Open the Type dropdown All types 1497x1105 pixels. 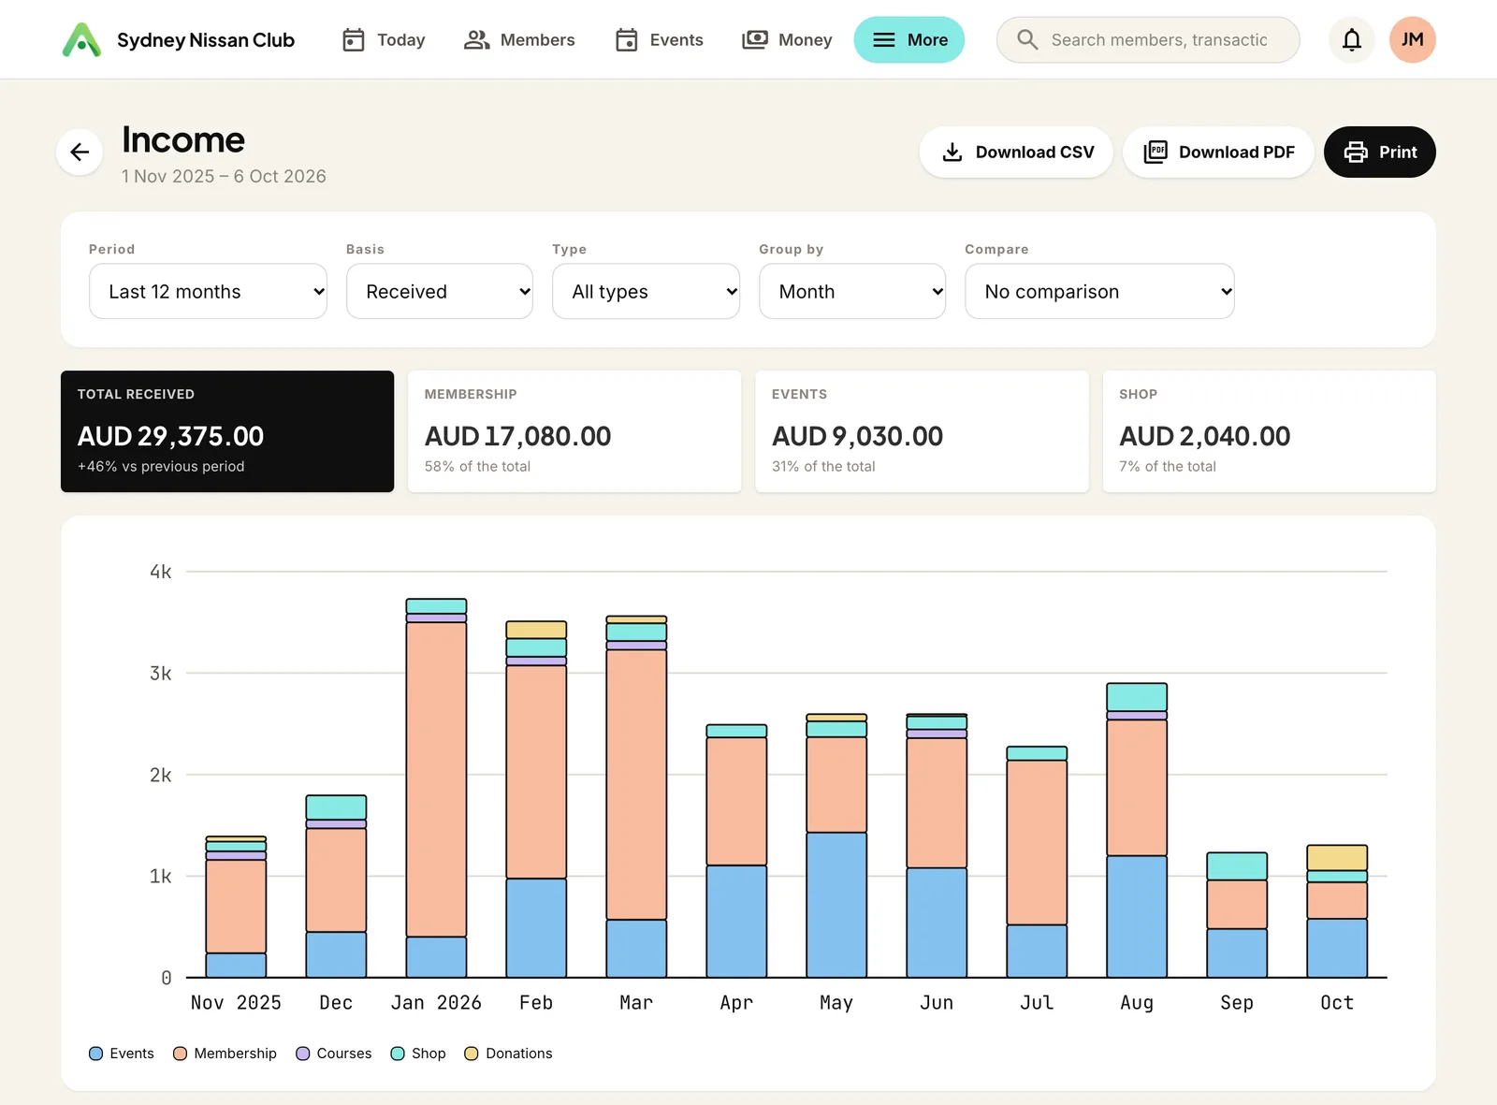[x=646, y=291]
